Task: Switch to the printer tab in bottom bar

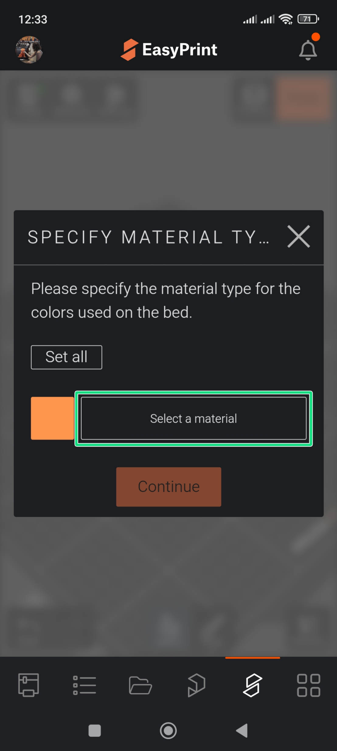Action: point(29,685)
